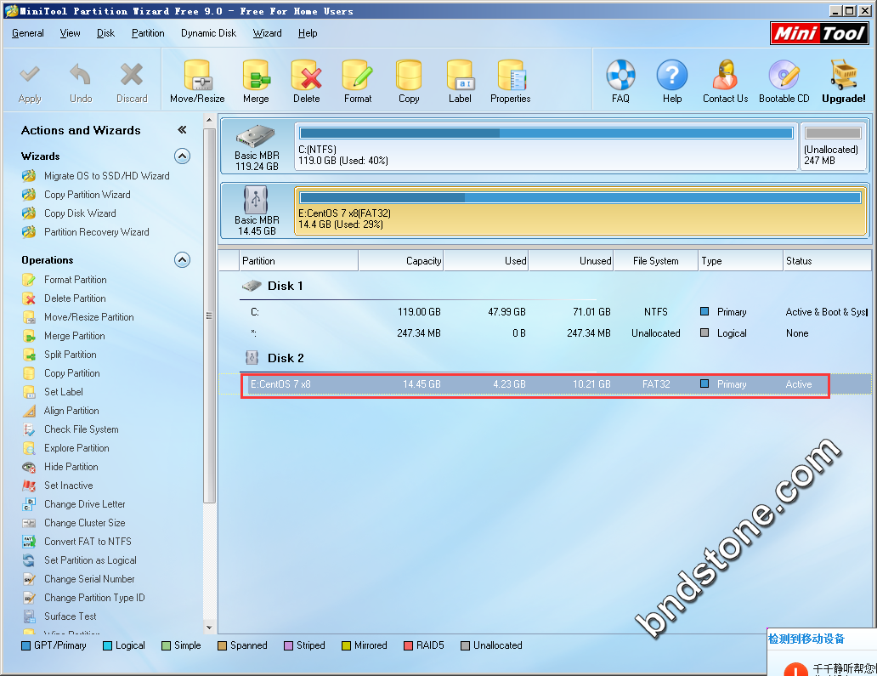Click the Merge Partition sidebar icon
The image size is (877, 676).
coord(29,336)
